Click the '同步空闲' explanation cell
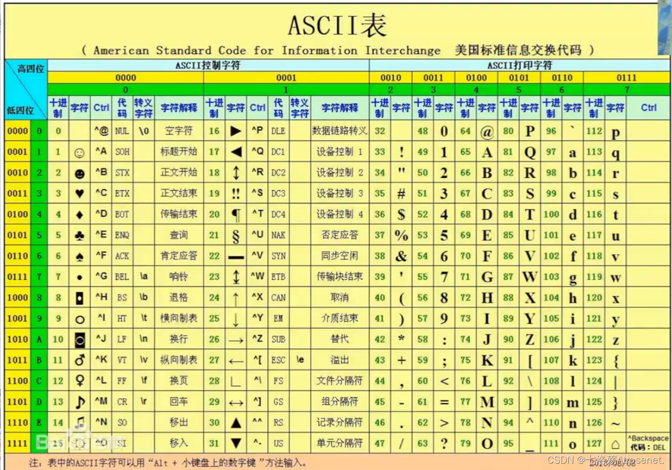The image size is (672, 470). [x=340, y=255]
